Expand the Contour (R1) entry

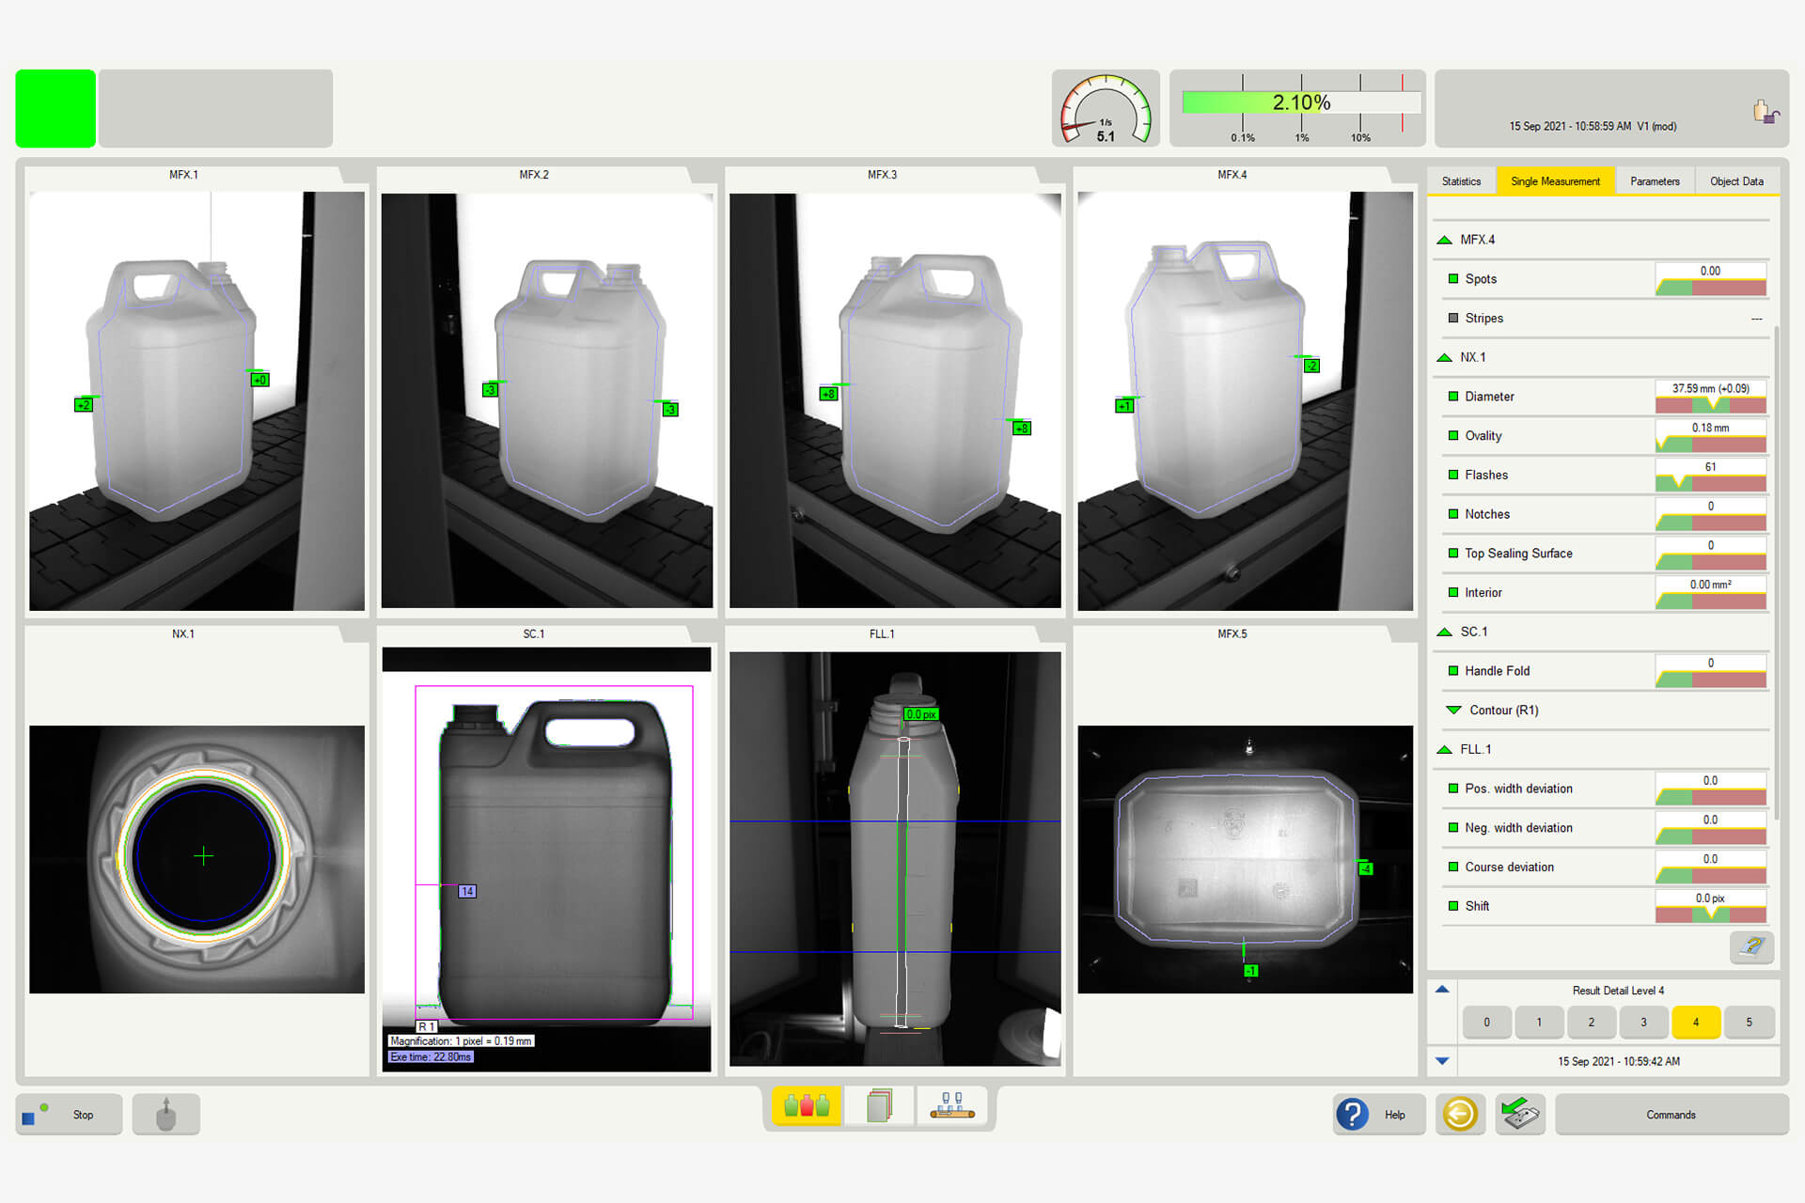pos(1453,711)
